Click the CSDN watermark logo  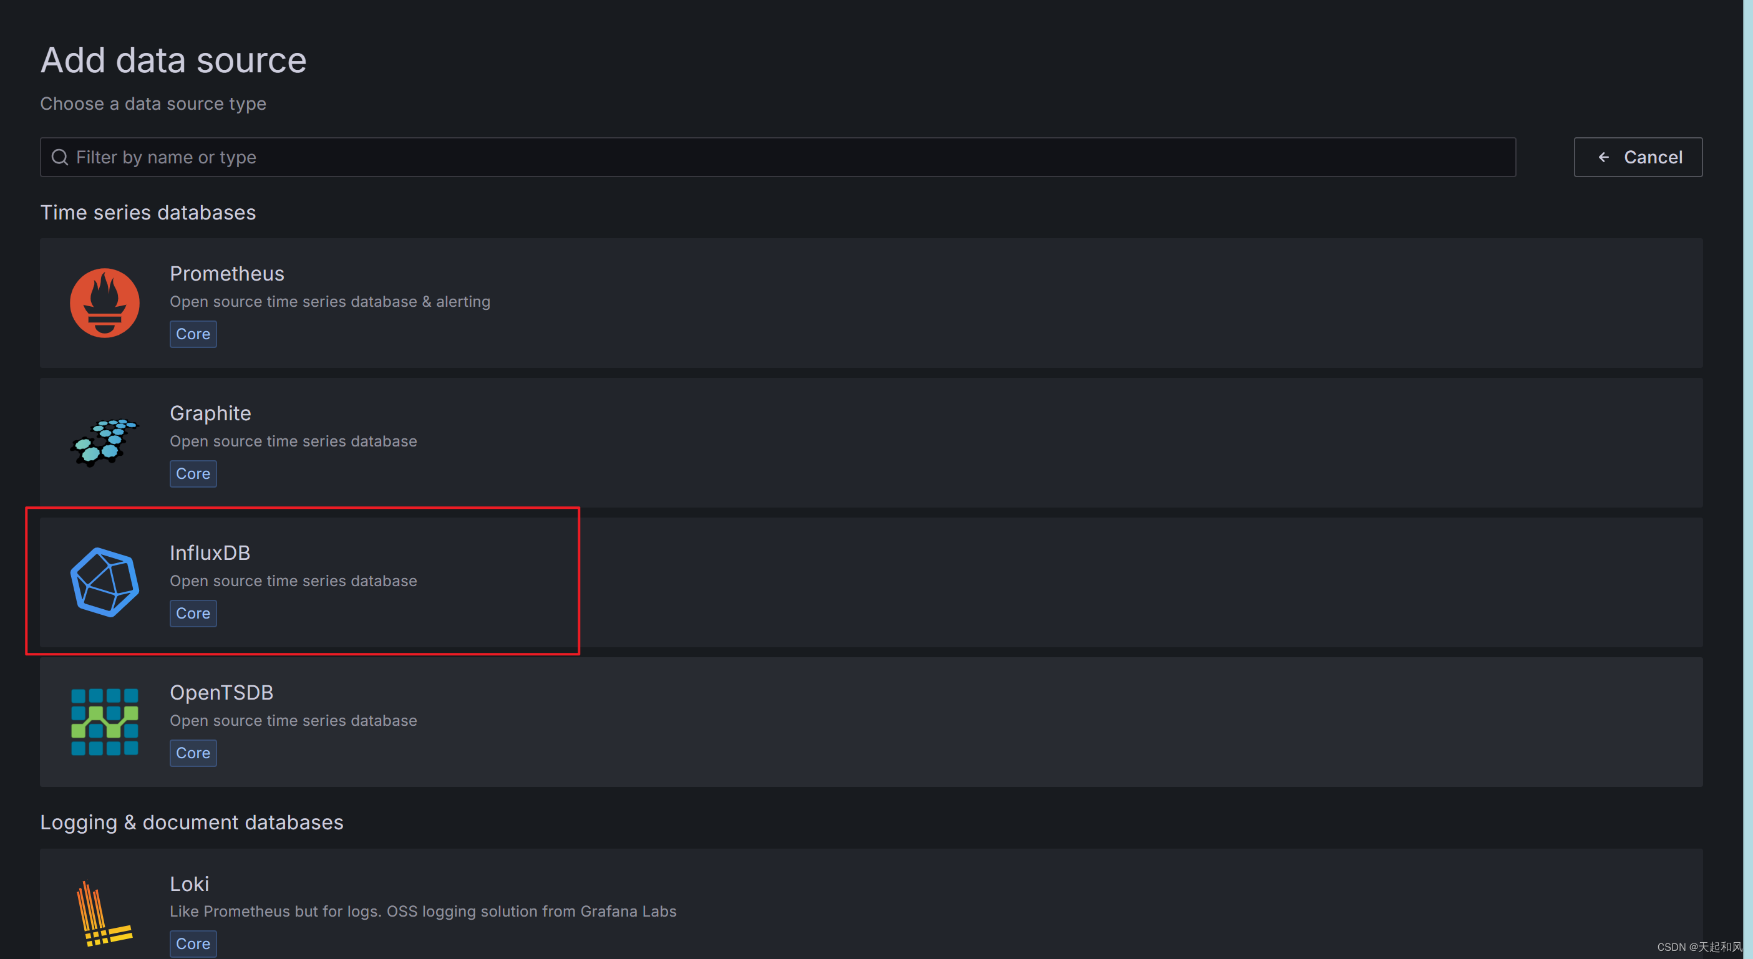(x=1694, y=946)
